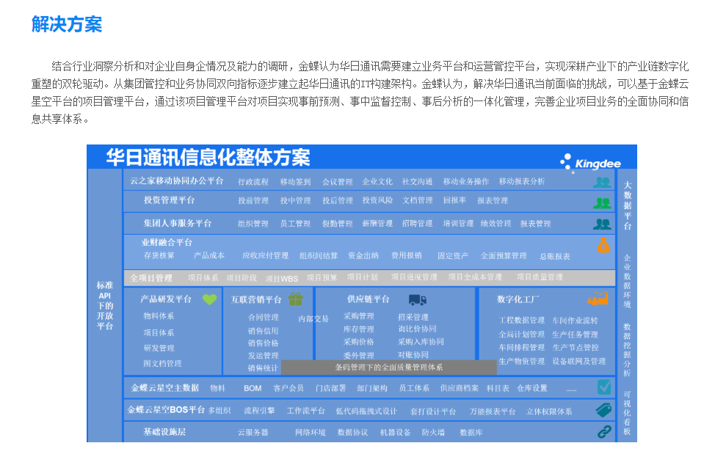Image resolution: width=715 pixels, height=454 pixels.
Task: Click the 回报率 label
Action: coord(454,200)
